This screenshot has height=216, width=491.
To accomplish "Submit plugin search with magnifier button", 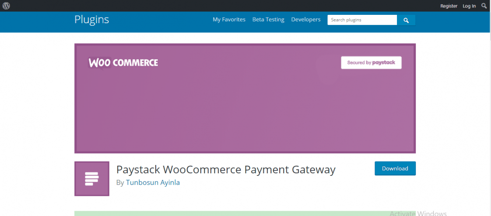I will coord(406,20).
